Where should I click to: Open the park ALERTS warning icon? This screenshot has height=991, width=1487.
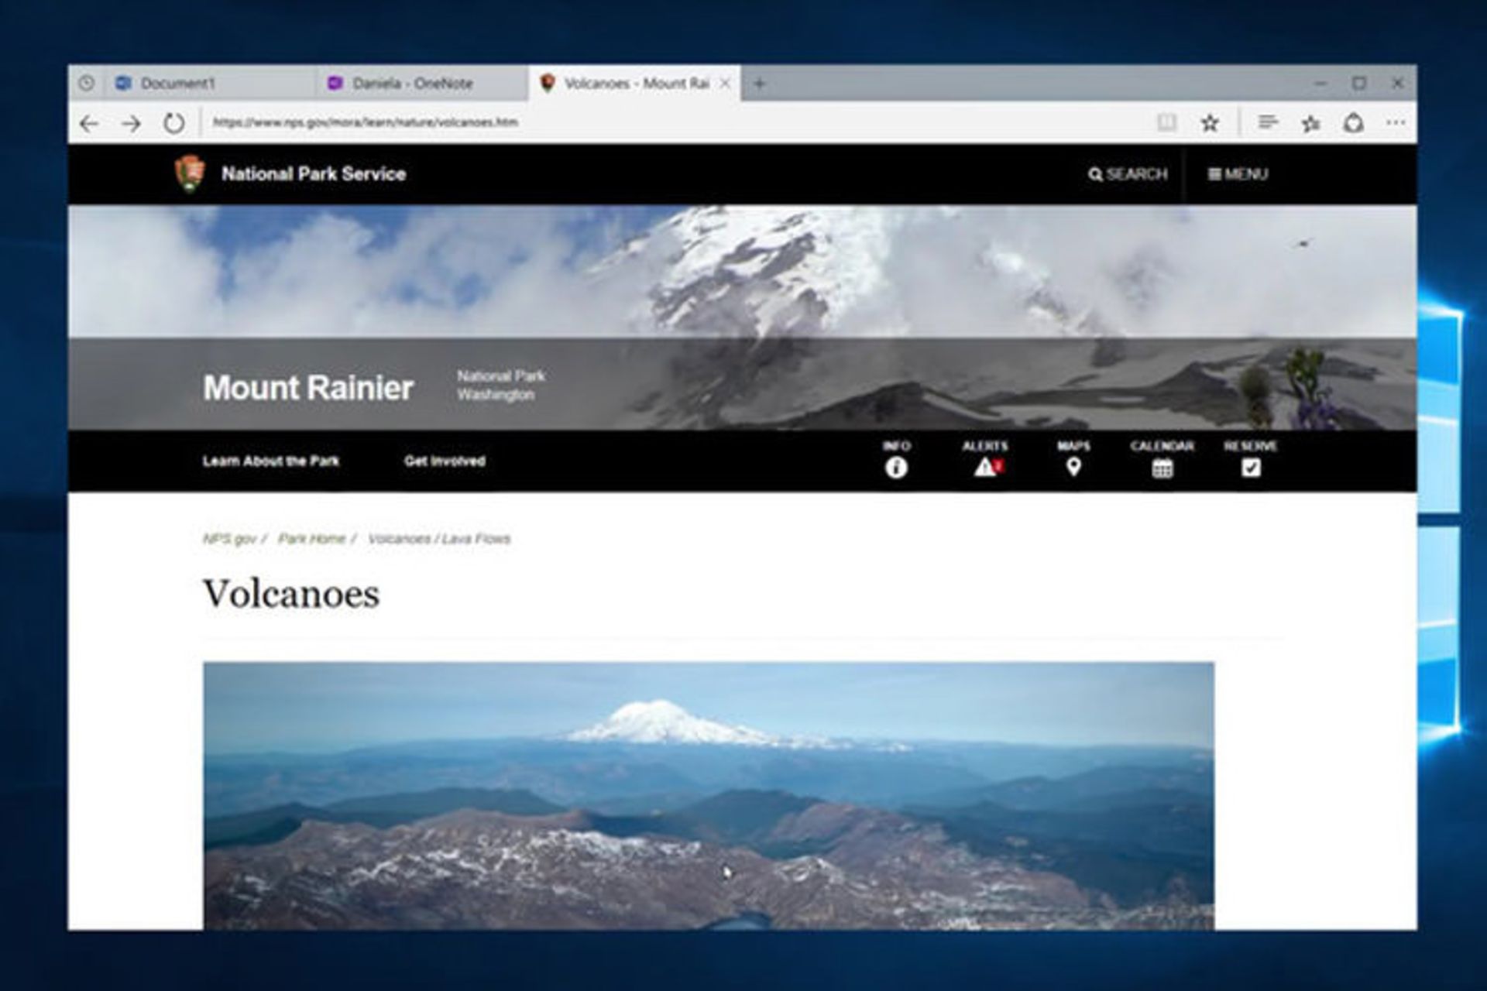pyautogui.click(x=985, y=467)
